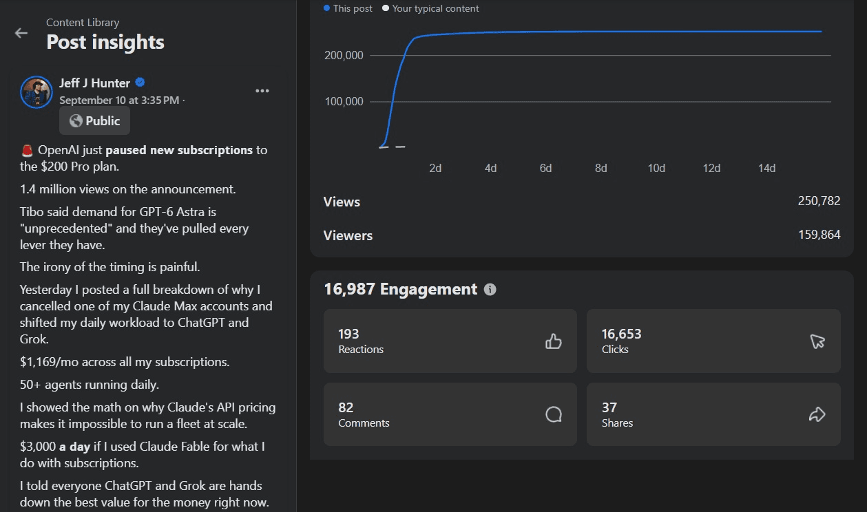The width and height of the screenshot is (867, 512).
Task: Click the '1.4 million views on the announcement' line
Action: point(127,189)
